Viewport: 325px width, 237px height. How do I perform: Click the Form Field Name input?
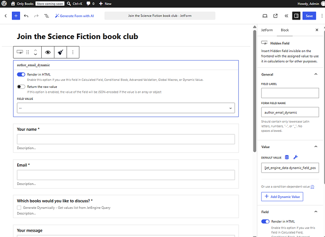[290, 112]
